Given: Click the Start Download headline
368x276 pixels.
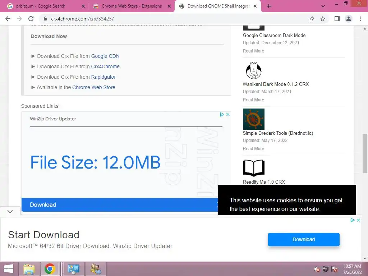Looking at the screenshot, I should (x=43, y=235).
